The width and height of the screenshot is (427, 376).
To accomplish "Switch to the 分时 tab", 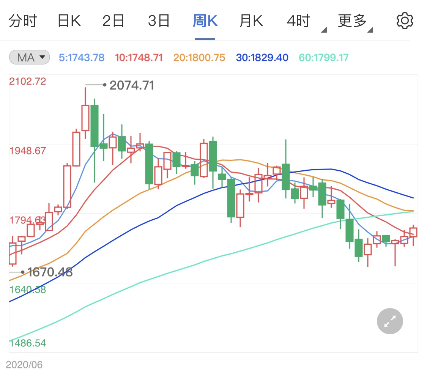I will pos(23,21).
